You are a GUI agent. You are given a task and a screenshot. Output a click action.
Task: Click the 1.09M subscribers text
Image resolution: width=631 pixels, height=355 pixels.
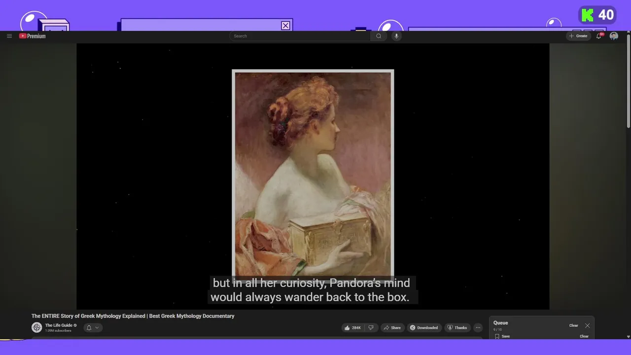58,331
